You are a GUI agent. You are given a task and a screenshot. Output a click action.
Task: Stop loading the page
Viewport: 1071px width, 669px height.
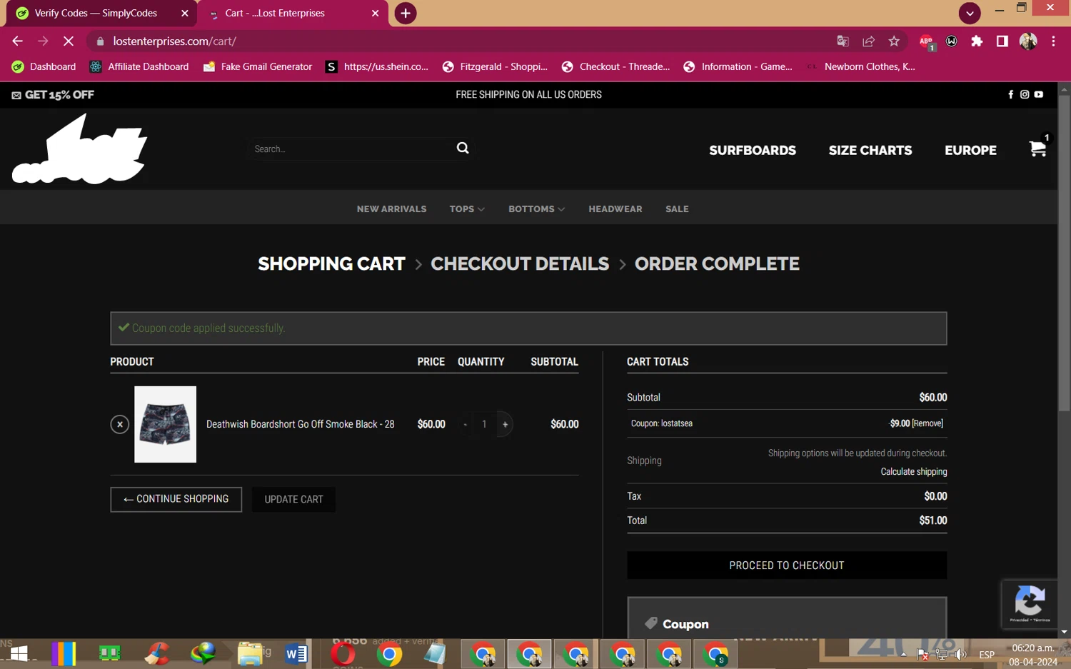click(x=69, y=41)
